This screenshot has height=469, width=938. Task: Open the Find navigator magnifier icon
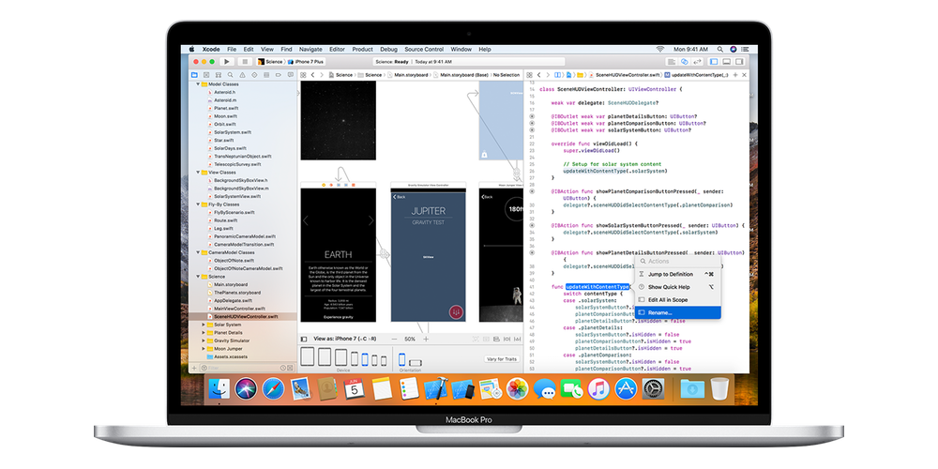[231, 75]
